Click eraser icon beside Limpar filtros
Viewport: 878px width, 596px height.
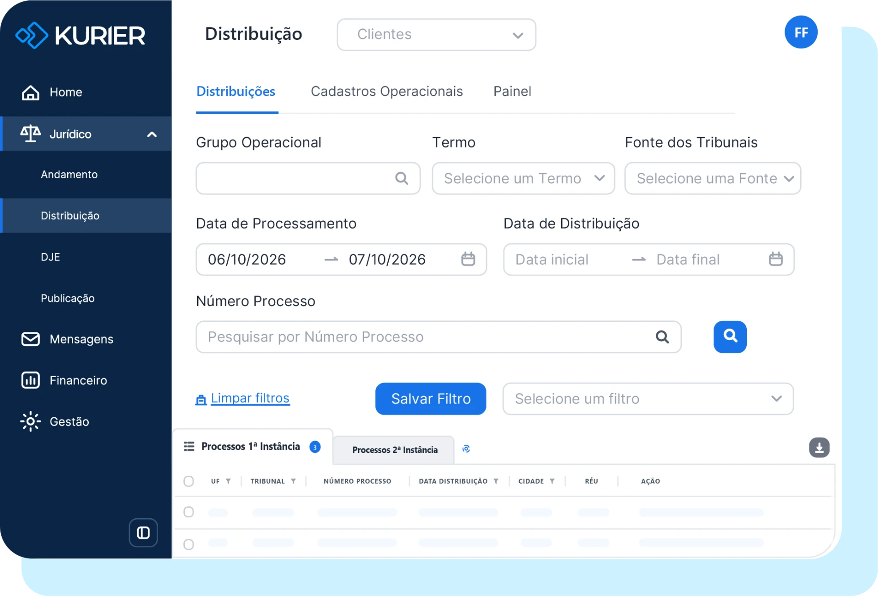(201, 400)
